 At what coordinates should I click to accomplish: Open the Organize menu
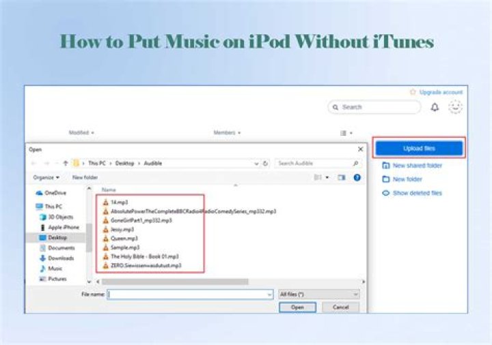46,177
